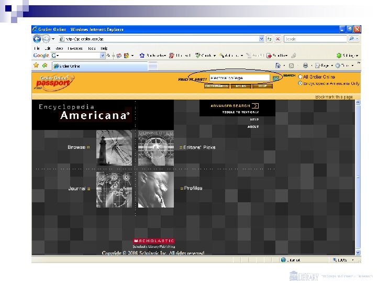Screen dimensions: 377x283
Task: Click the page scrollbar down arrow
Action: [358, 253]
